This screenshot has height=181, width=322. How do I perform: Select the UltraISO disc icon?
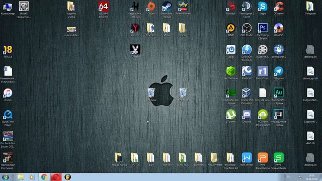278,28
